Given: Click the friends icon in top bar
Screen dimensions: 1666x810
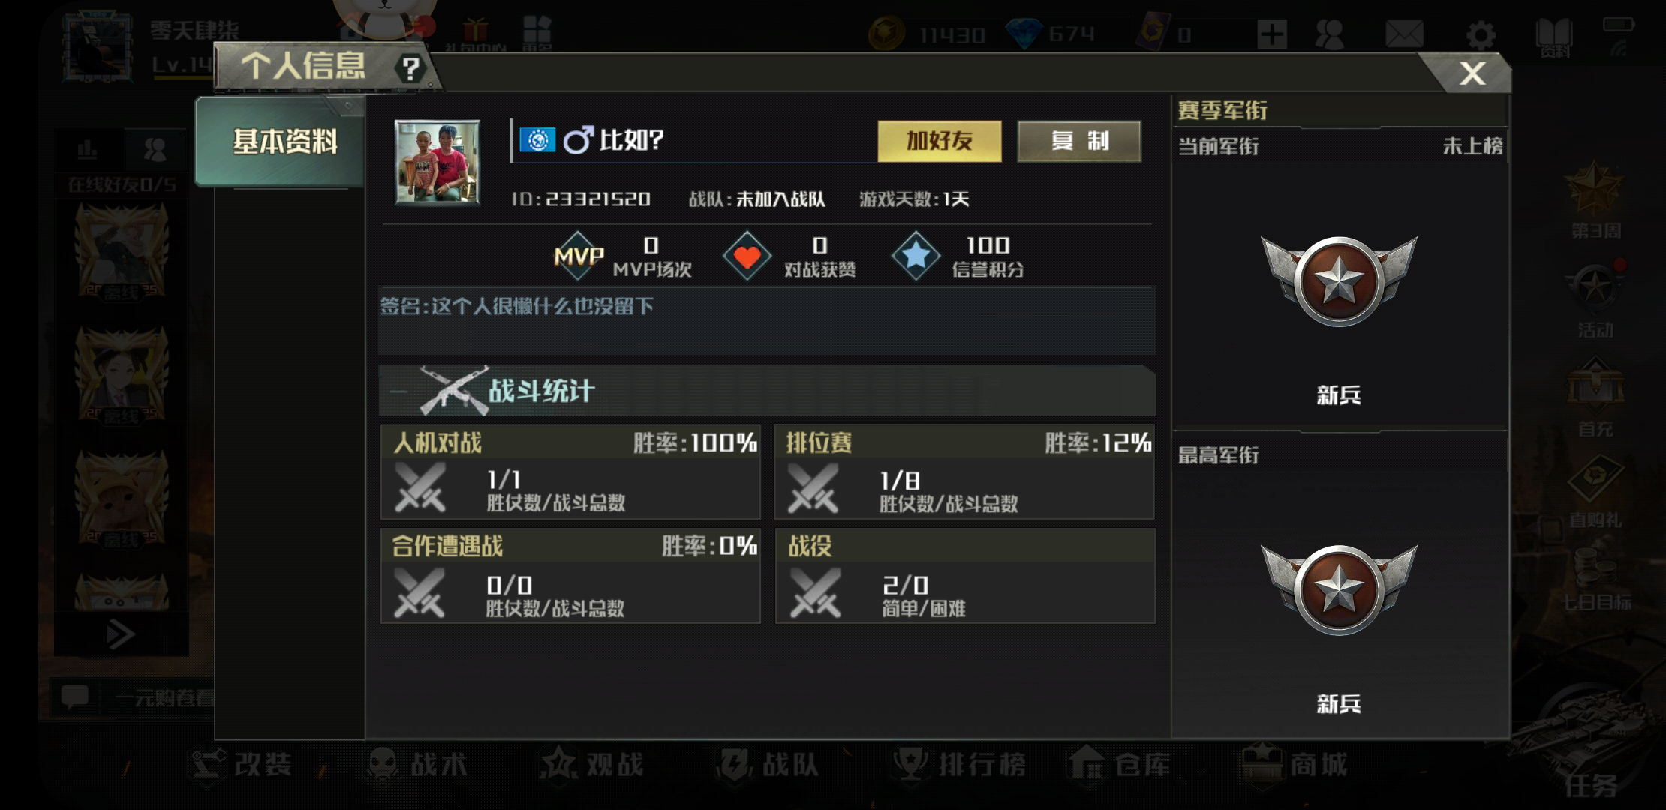Looking at the screenshot, I should [x=1330, y=34].
